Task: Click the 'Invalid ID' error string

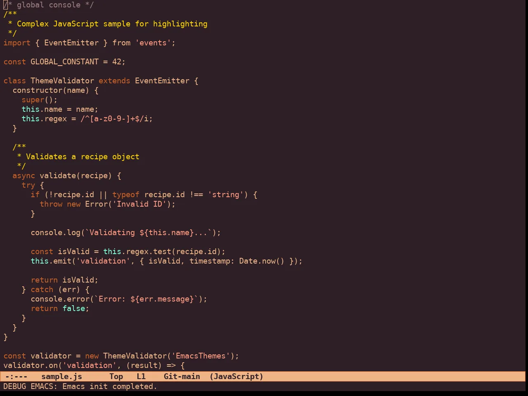Action: coord(139,204)
